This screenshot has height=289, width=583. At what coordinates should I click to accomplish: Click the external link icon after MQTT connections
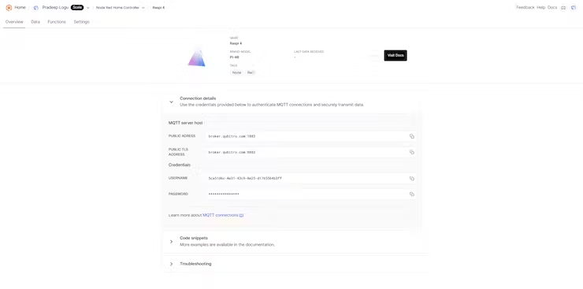pyautogui.click(x=241, y=216)
